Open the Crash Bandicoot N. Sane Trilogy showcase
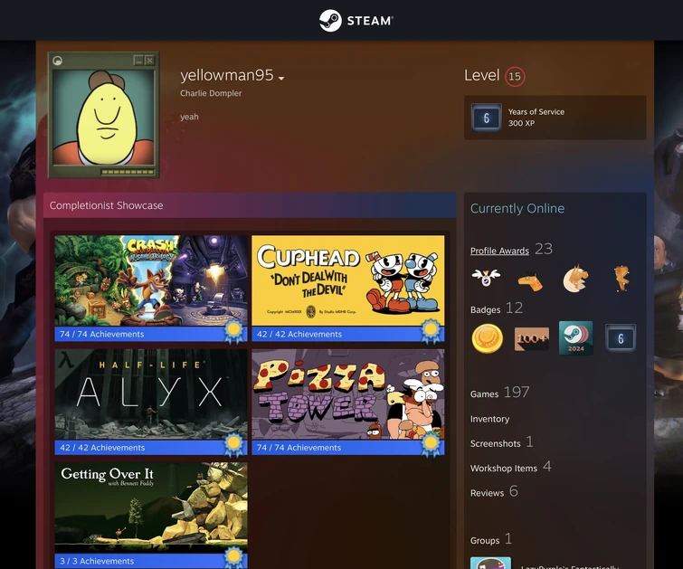Image resolution: width=683 pixels, height=569 pixels. point(151,280)
